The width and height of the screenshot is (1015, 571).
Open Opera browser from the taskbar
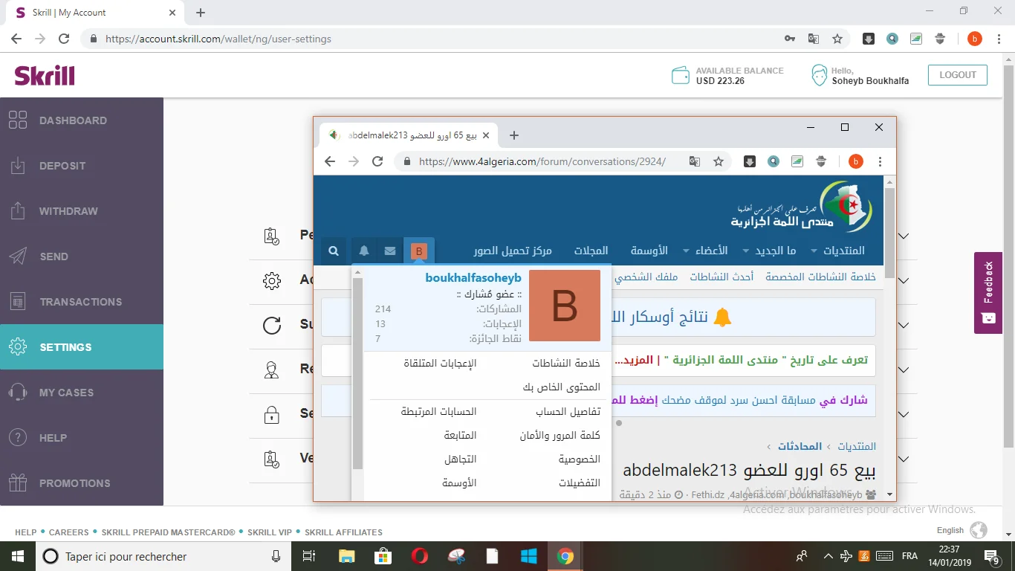(419, 556)
